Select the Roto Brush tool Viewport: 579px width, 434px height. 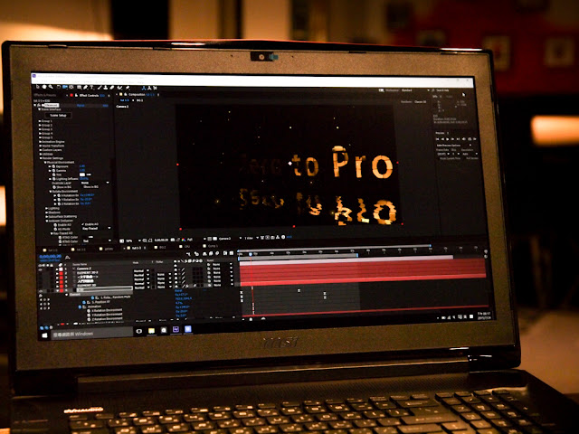(120, 88)
